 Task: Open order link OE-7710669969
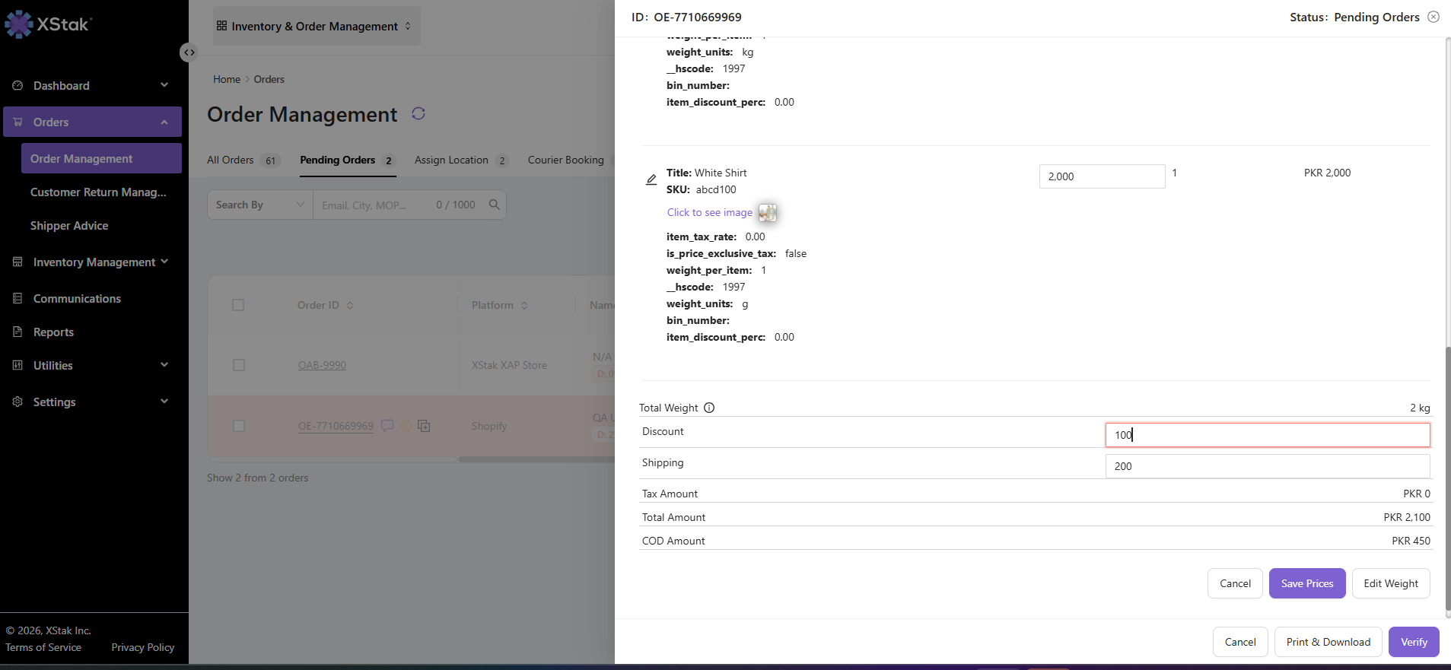pyautogui.click(x=336, y=426)
